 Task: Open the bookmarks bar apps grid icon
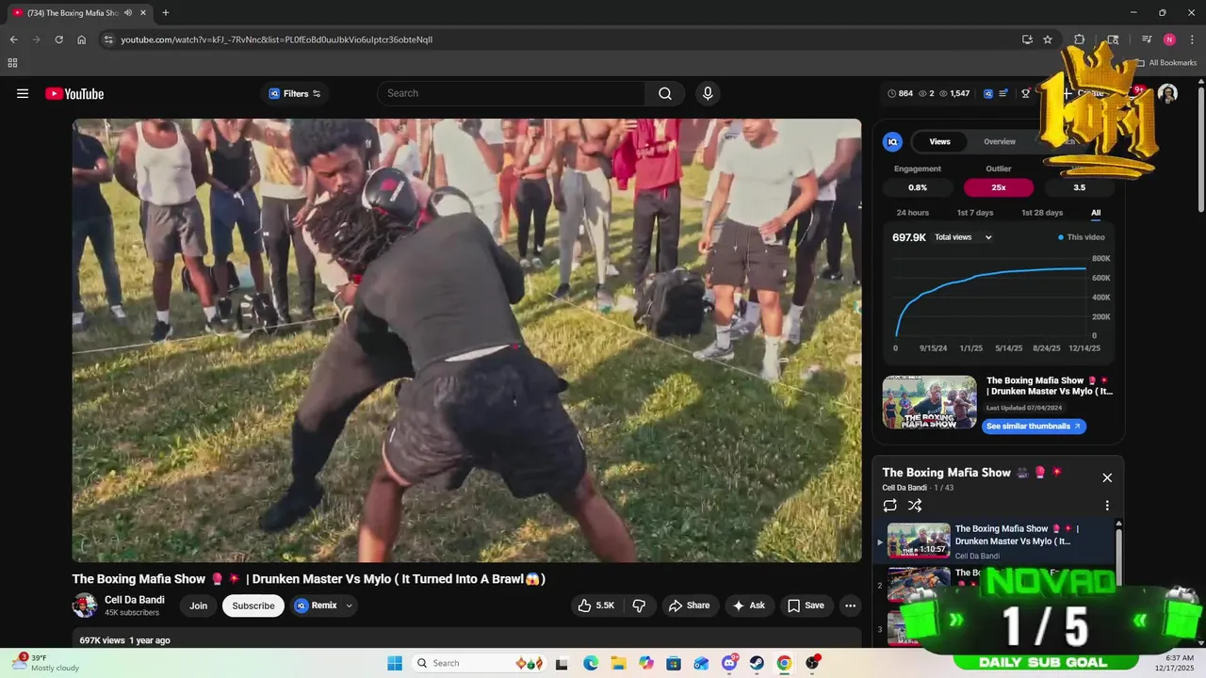coord(12,63)
